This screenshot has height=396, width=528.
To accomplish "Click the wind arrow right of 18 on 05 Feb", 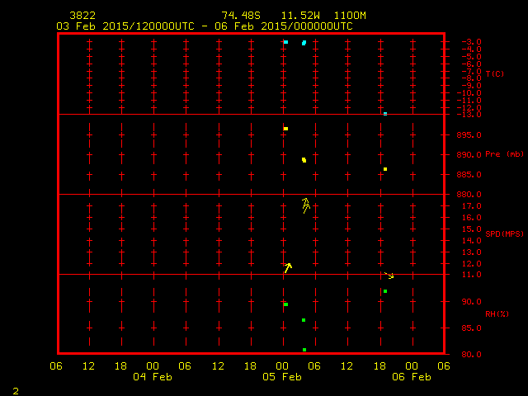I will click(x=389, y=275).
